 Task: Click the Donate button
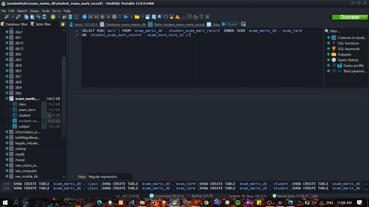pyautogui.click(x=349, y=17)
